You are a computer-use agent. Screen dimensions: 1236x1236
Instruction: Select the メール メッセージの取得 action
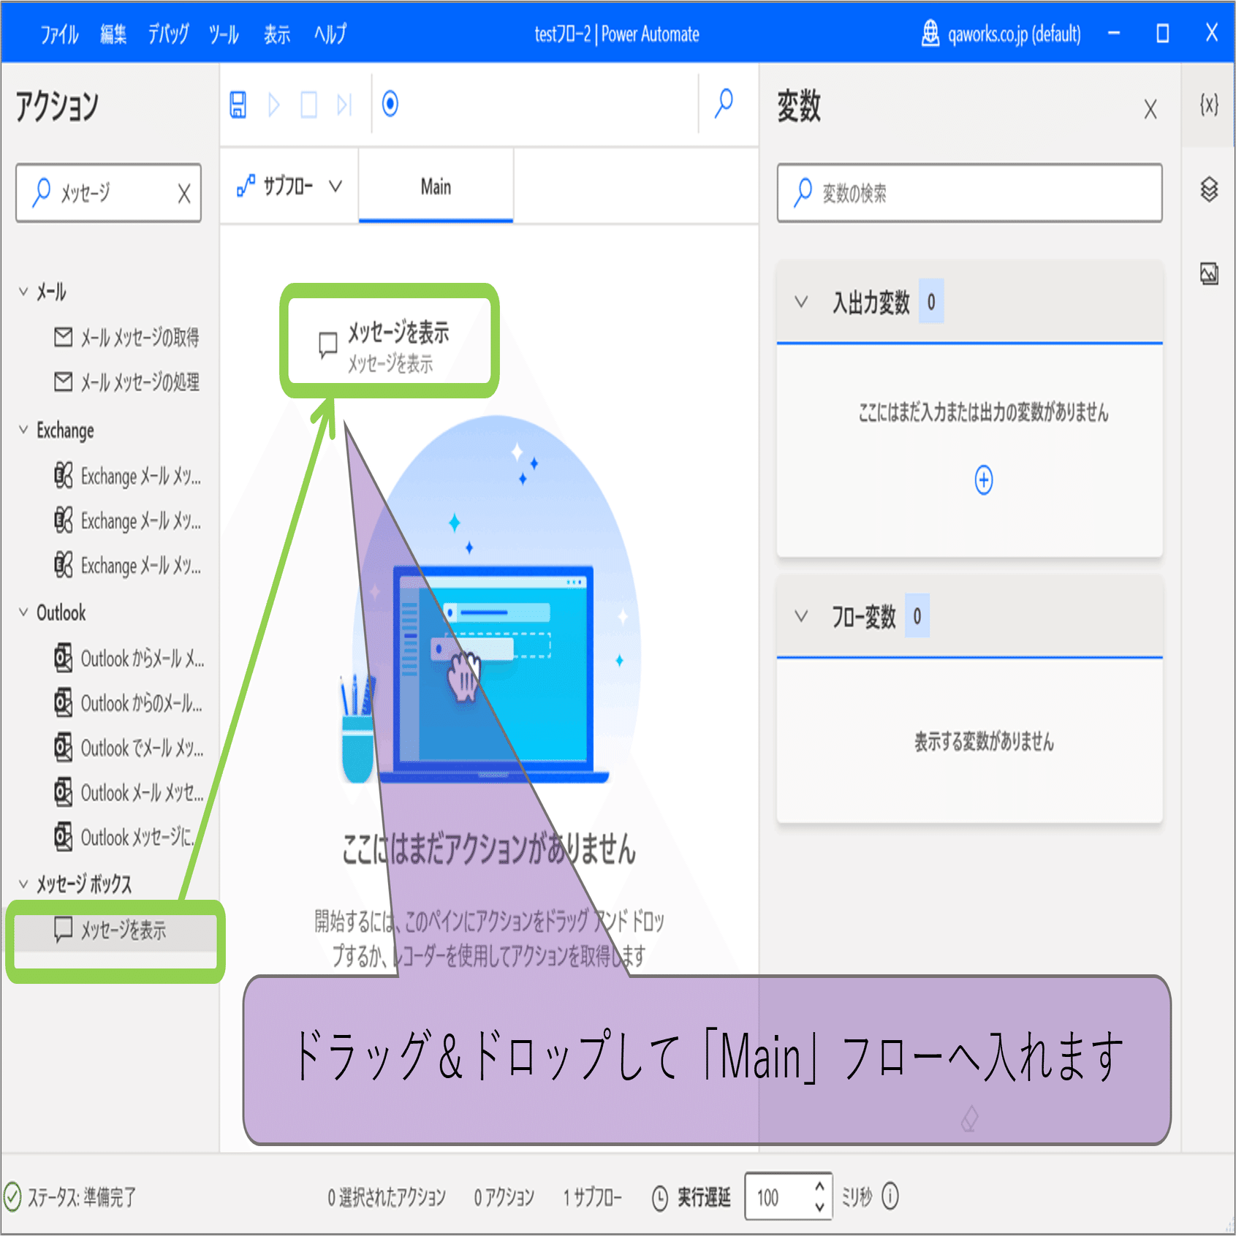126,337
